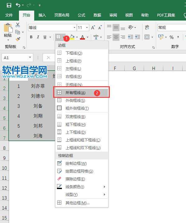The width and height of the screenshot is (186, 223).
Task: Select 上下框线(D) top and bottom border
Action: click(x=82, y=132)
